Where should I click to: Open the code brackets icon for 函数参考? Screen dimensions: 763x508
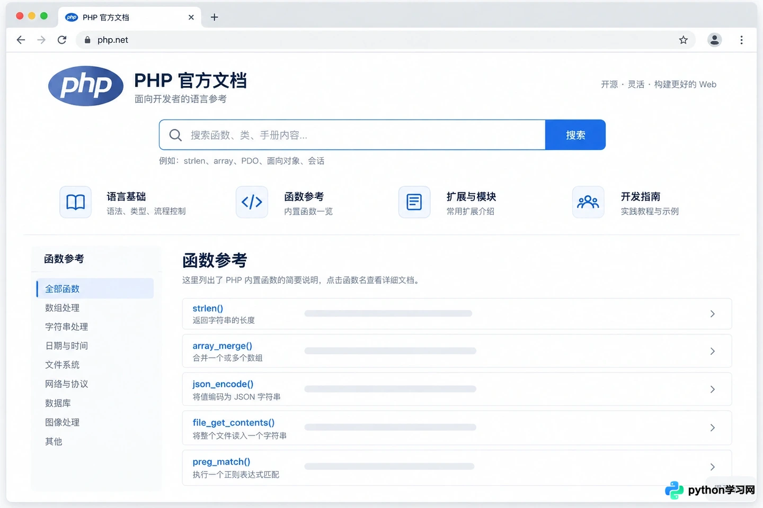click(x=252, y=202)
